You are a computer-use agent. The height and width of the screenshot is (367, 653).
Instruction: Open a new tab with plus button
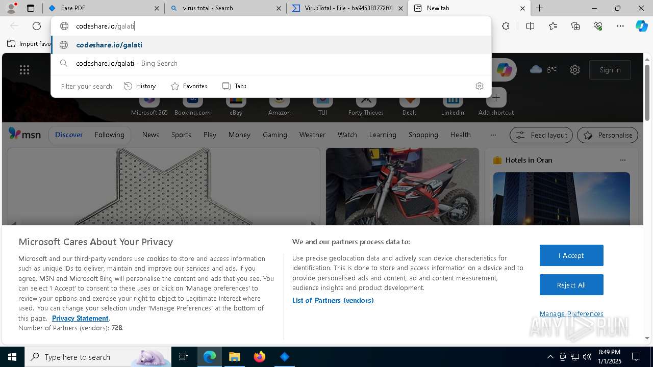(539, 8)
